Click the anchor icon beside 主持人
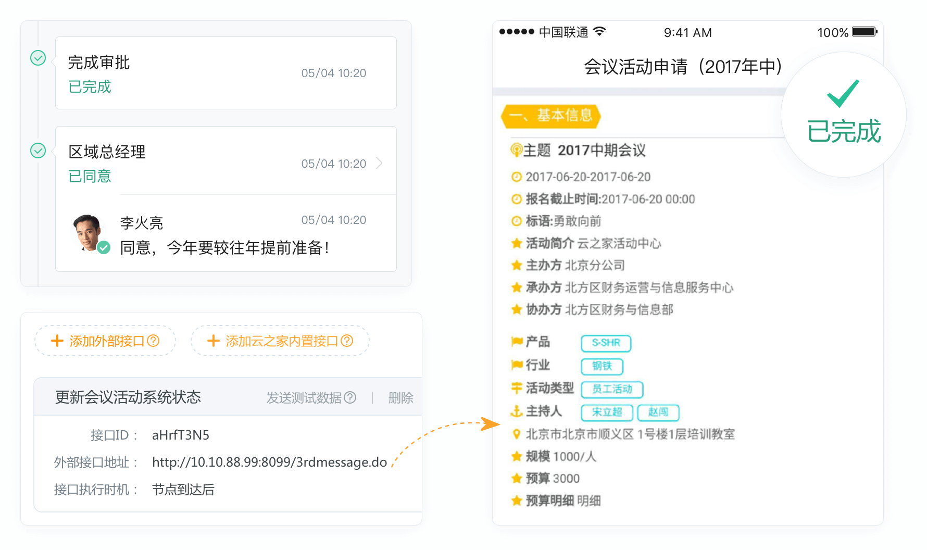This screenshot has height=550, width=927. (x=516, y=411)
